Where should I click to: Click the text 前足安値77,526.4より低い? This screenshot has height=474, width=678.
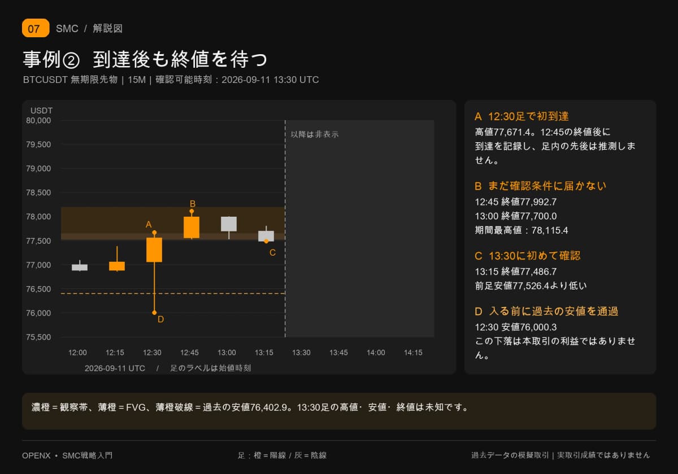click(x=531, y=286)
